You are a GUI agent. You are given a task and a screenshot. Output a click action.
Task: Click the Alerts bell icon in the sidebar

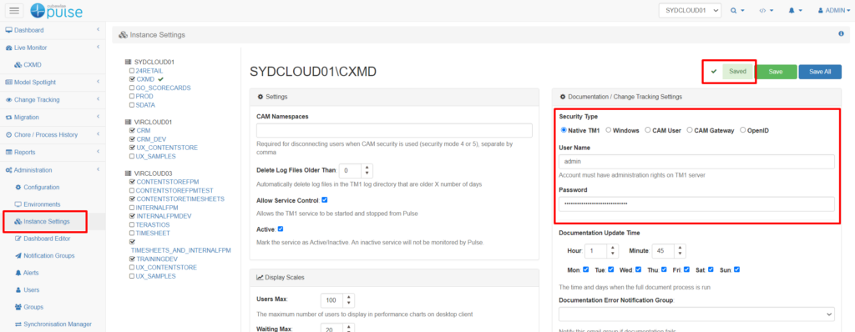pyautogui.click(x=18, y=273)
